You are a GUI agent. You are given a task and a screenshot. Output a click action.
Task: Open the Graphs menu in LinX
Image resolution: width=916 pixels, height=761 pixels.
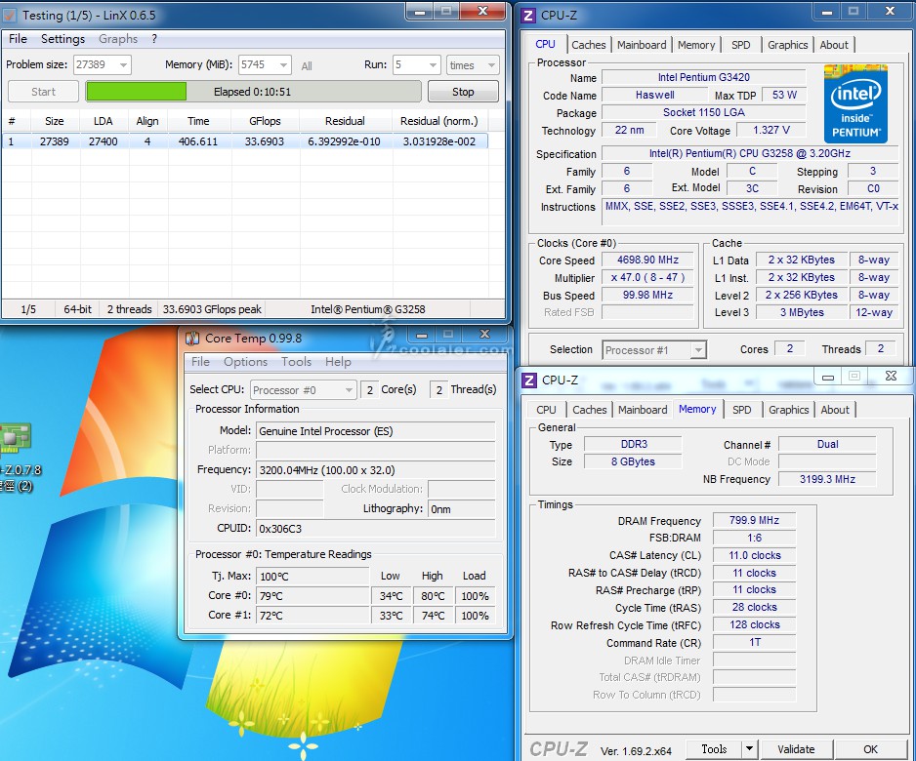[x=118, y=38]
